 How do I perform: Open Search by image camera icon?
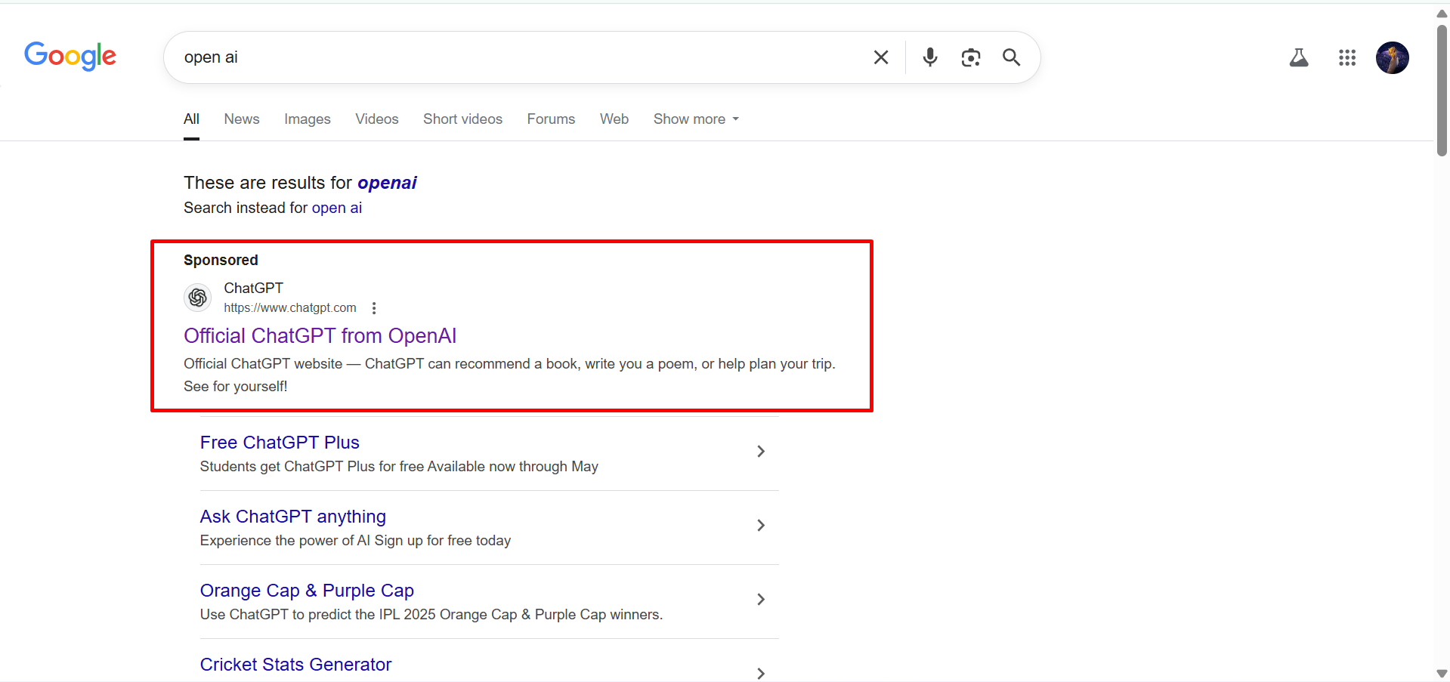(971, 57)
